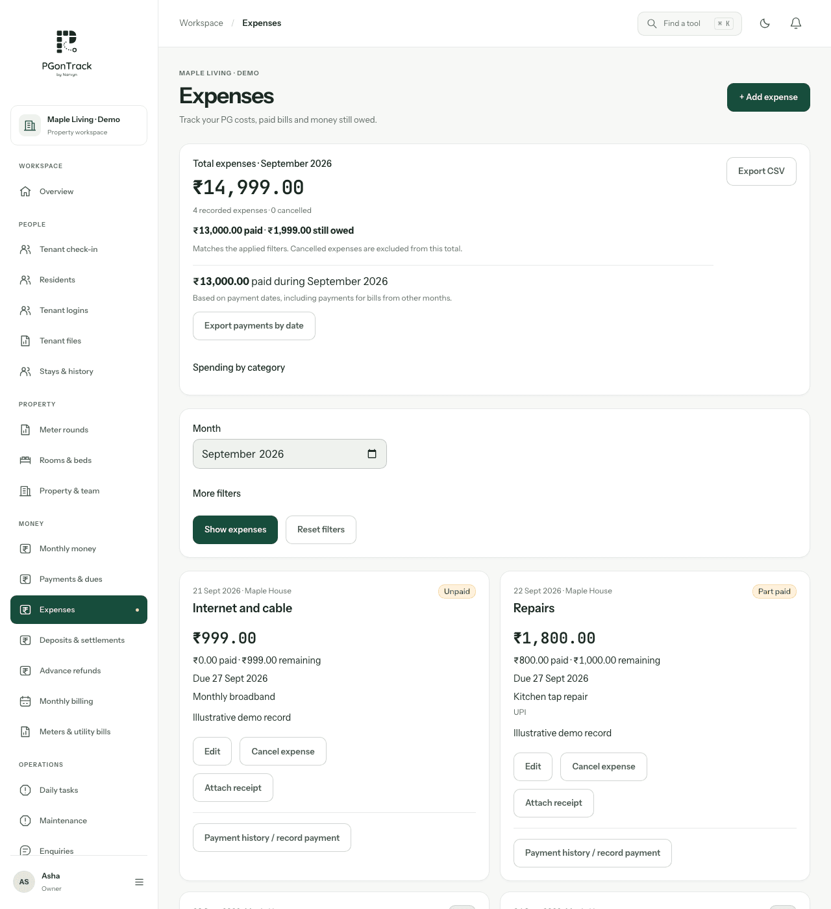
Task: Open the Maple Living · Demo workspace switcher
Action: [79, 125]
